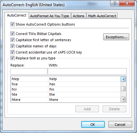Toggle Capitalize first letter of sentences
Image resolution: width=137 pixels, height=133 pixels.
[x=12, y=40]
